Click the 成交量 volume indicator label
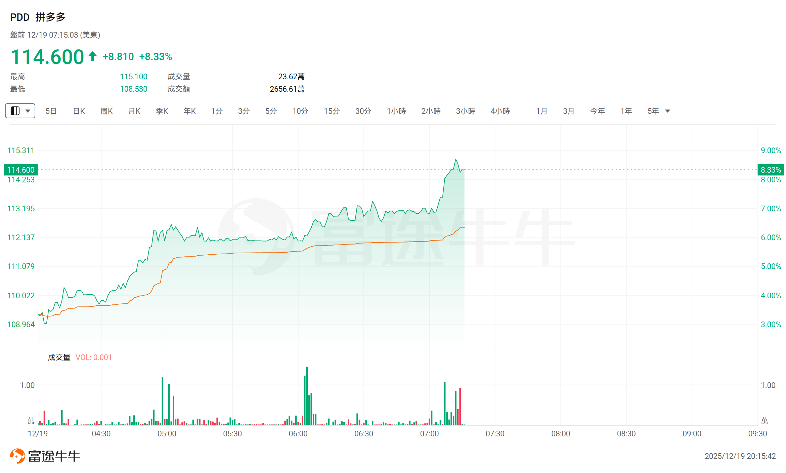Viewport: 786px width, 473px height. point(59,357)
